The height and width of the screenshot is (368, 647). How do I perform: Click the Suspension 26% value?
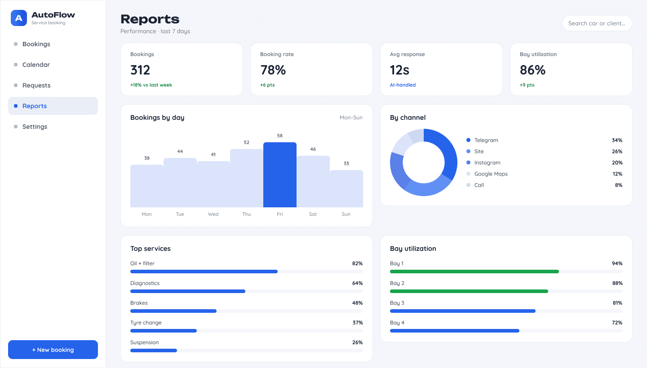358,342
